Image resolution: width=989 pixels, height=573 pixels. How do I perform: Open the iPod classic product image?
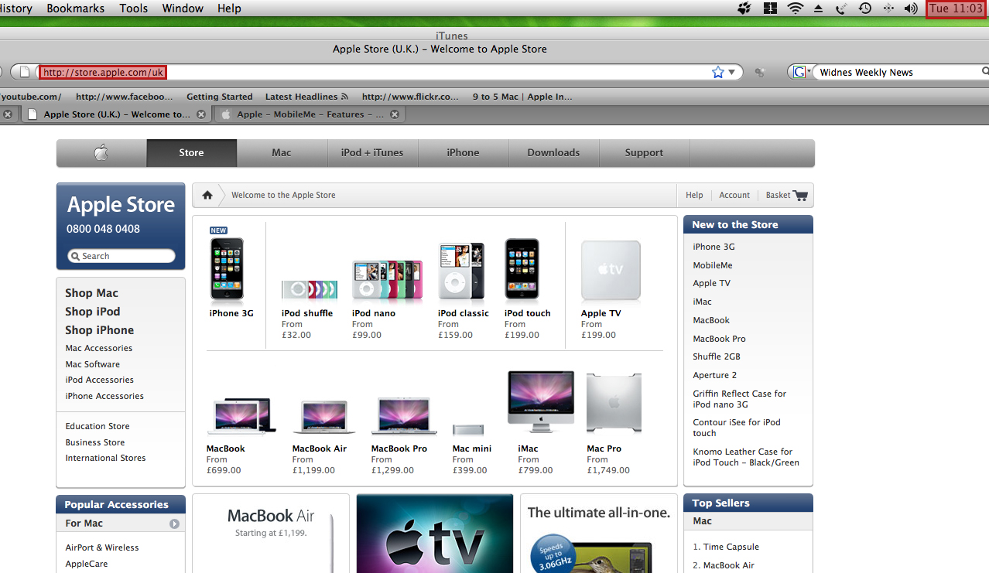click(461, 271)
